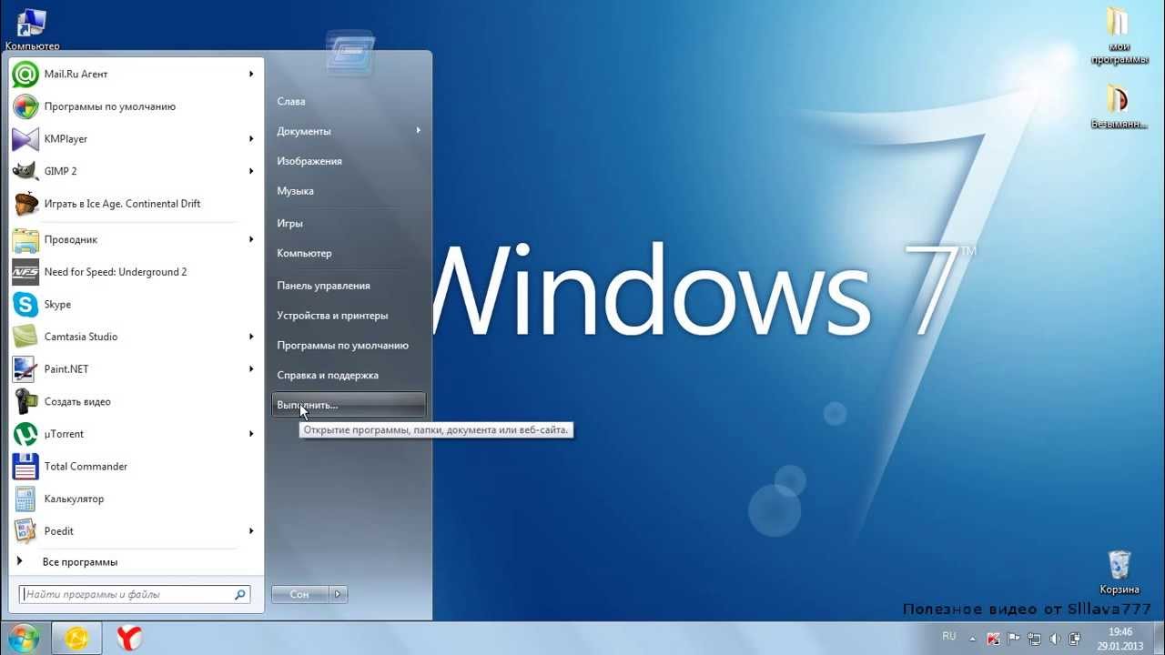1165x655 pixels.
Task: Open shutdown options arrow beside Сон
Action: (338, 594)
